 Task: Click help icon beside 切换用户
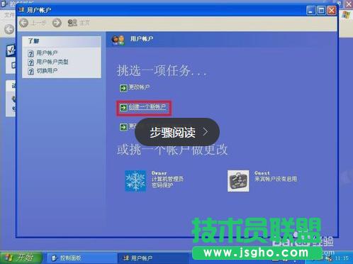point(31,71)
